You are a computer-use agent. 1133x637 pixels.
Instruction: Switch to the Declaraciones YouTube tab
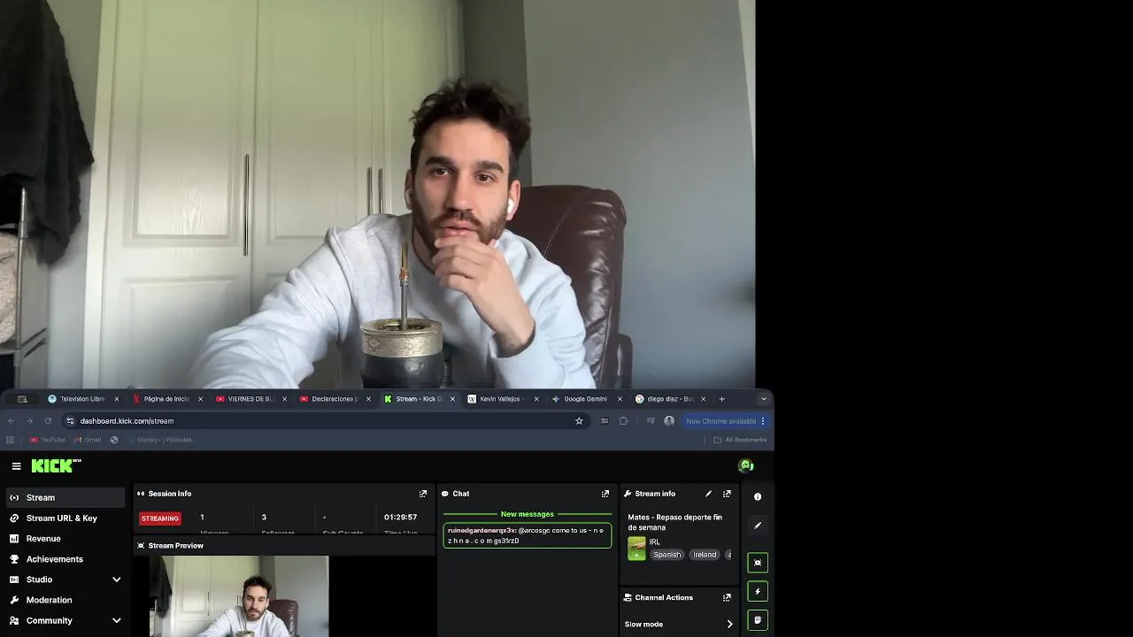click(x=334, y=399)
